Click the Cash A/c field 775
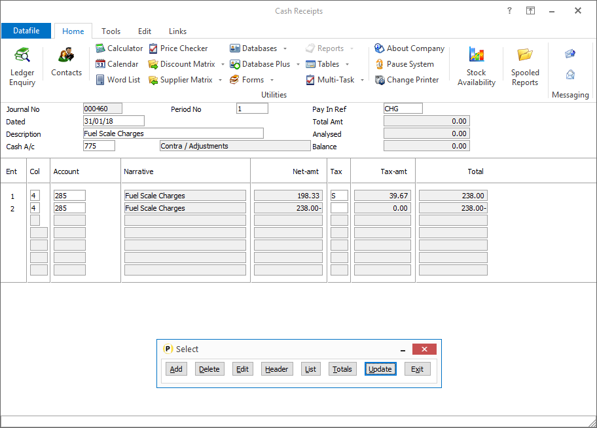This screenshot has height=428, width=597. tap(99, 146)
